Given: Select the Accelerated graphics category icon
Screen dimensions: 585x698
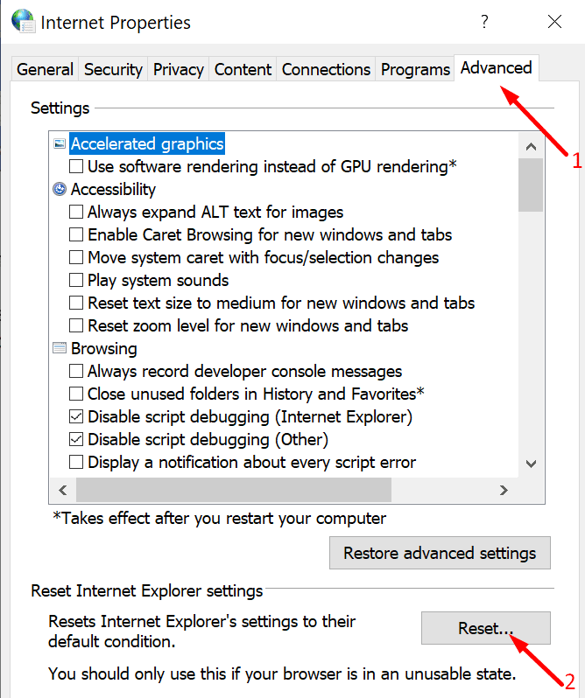Looking at the screenshot, I should click(60, 143).
